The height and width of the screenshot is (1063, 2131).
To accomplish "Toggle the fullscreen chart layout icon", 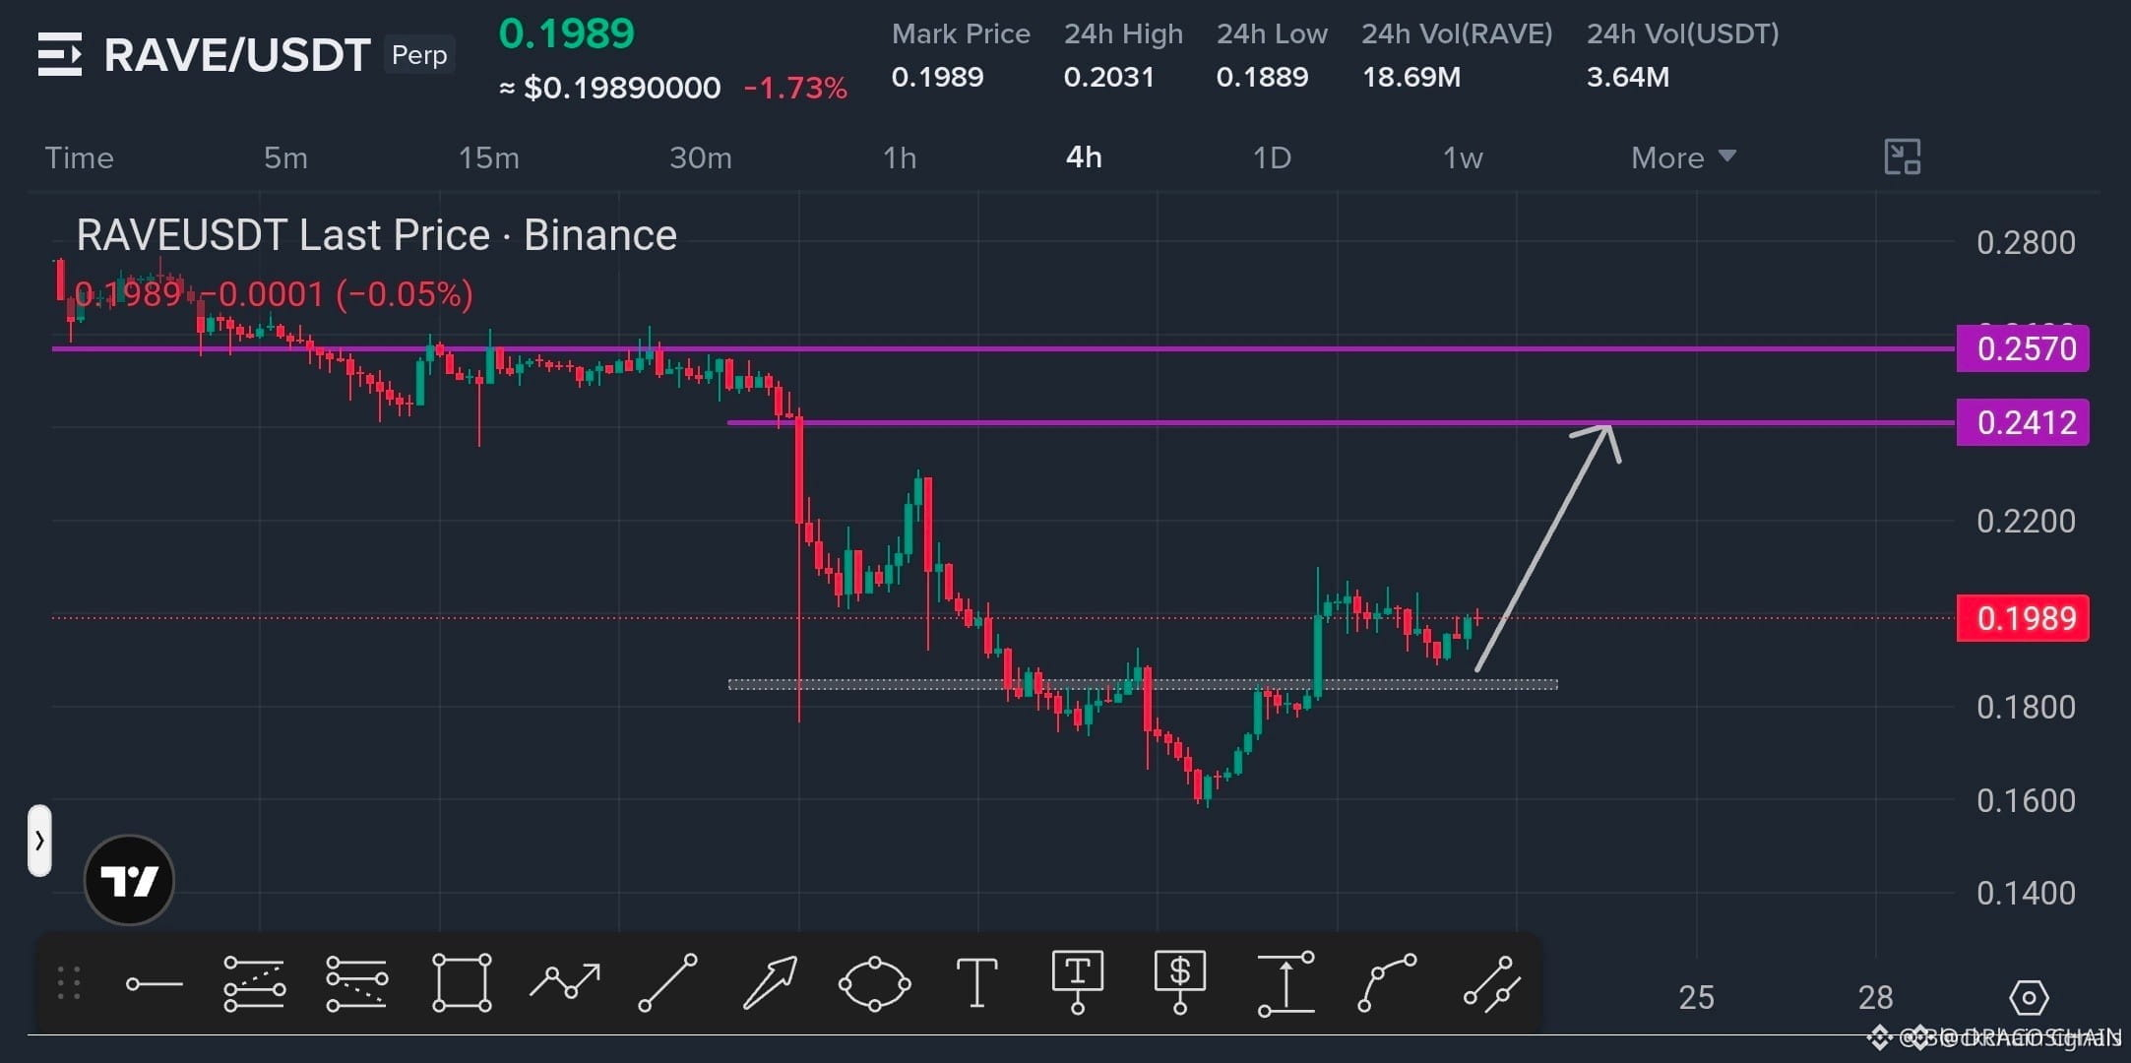I will (1902, 157).
